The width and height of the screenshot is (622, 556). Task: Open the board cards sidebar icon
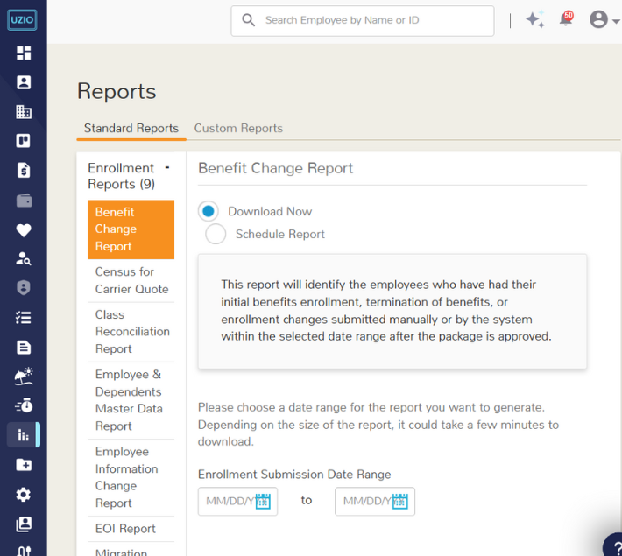point(24,141)
